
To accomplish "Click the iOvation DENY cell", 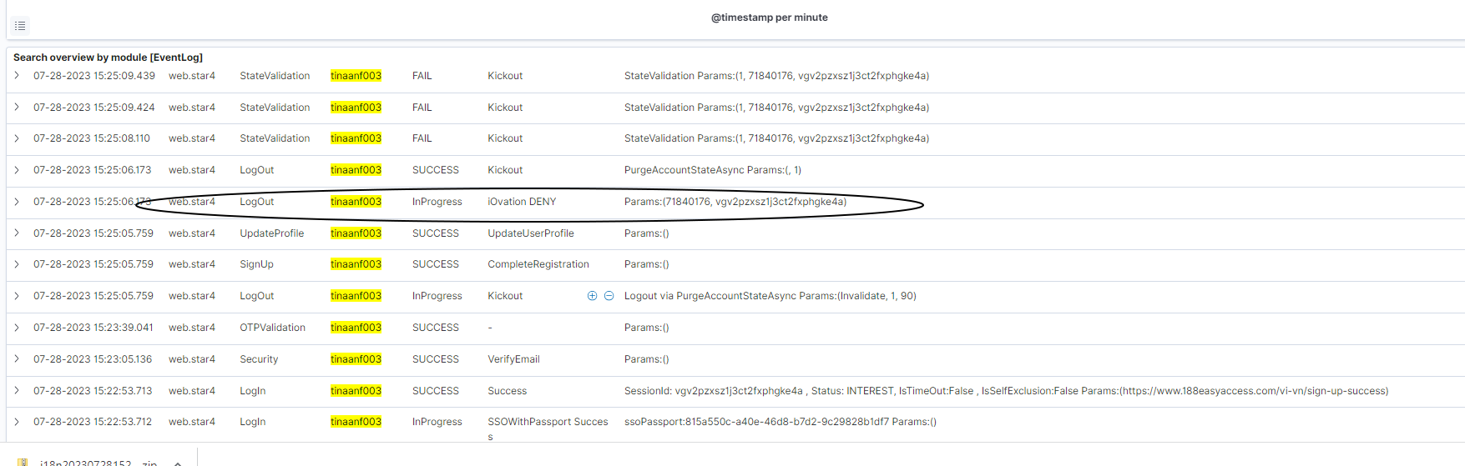I will [522, 202].
